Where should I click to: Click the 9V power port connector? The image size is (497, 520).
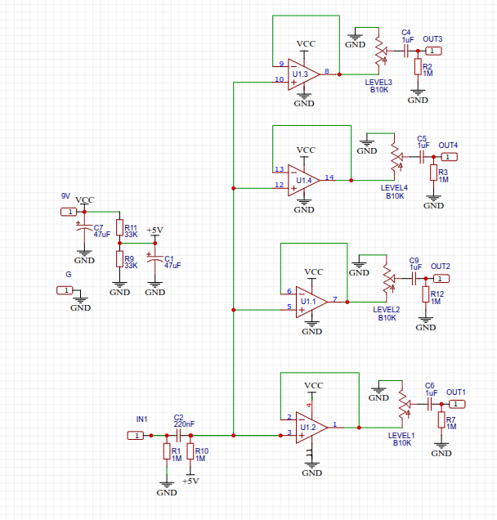pos(67,211)
